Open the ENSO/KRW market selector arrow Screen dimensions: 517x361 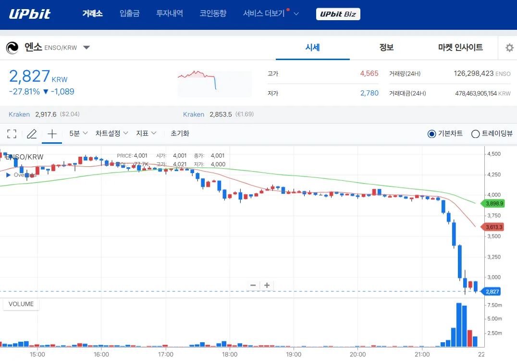coord(86,48)
